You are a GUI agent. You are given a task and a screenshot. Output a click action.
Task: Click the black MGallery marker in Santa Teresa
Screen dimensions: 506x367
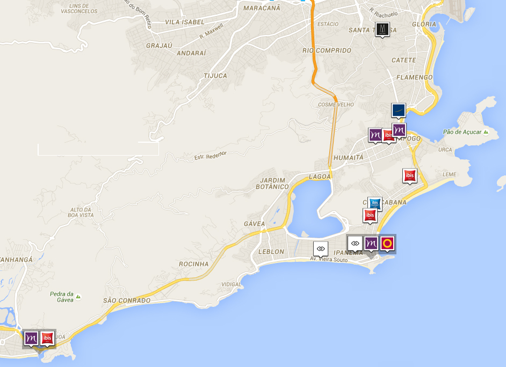click(382, 30)
